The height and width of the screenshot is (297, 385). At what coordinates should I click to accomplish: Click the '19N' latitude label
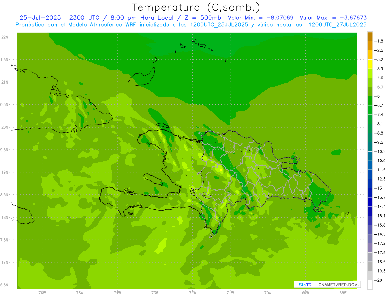(x=5, y=172)
